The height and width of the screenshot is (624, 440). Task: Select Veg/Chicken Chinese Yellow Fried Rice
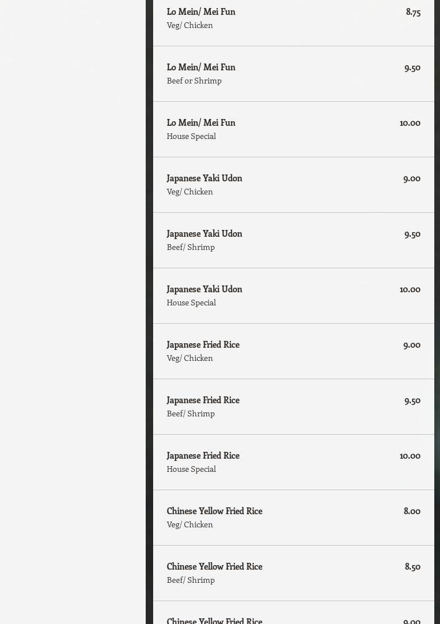(x=214, y=511)
